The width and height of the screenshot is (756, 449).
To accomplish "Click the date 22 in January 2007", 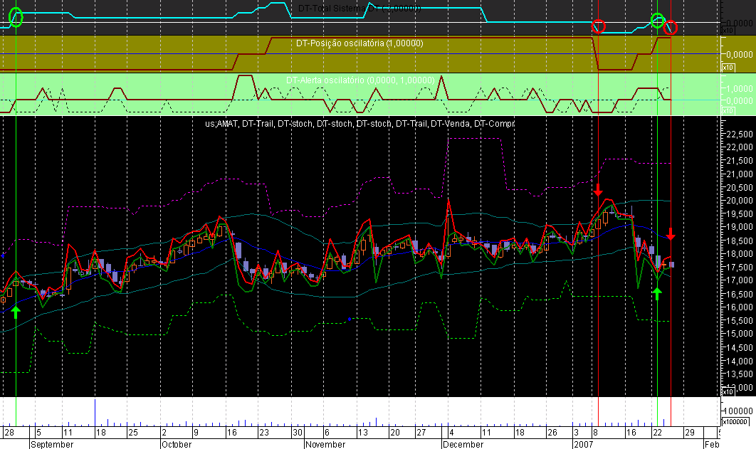I will 658,433.
